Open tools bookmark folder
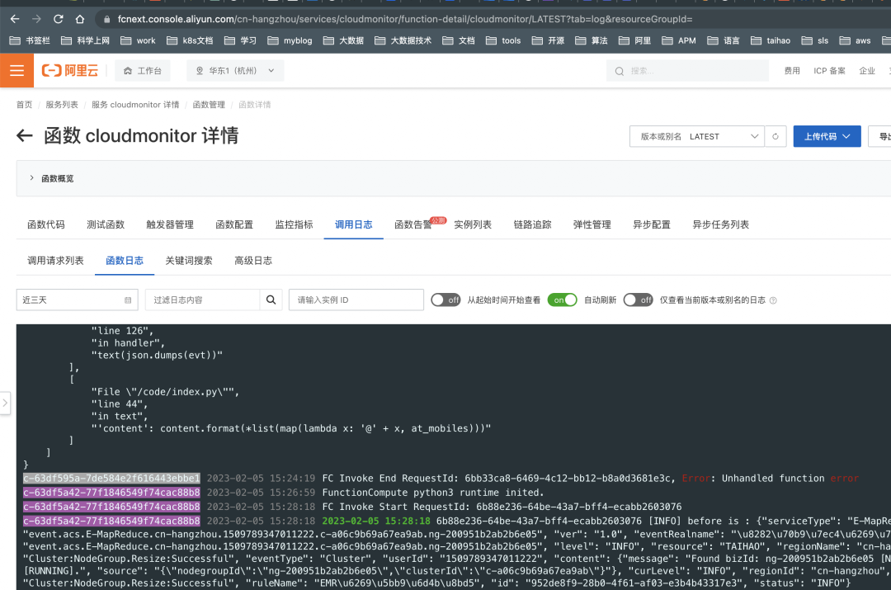891x590 pixels. 503,41
